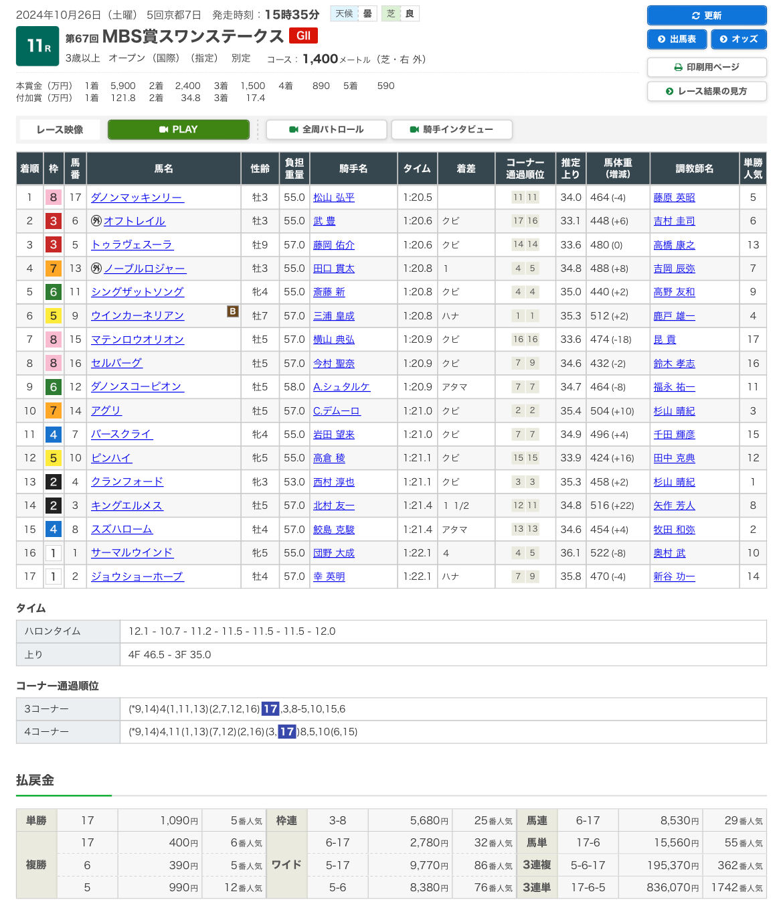Viewport: 783px width, 910px height.
Task: Click yellow frame 5 badge for horse 10
Action: (54, 458)
